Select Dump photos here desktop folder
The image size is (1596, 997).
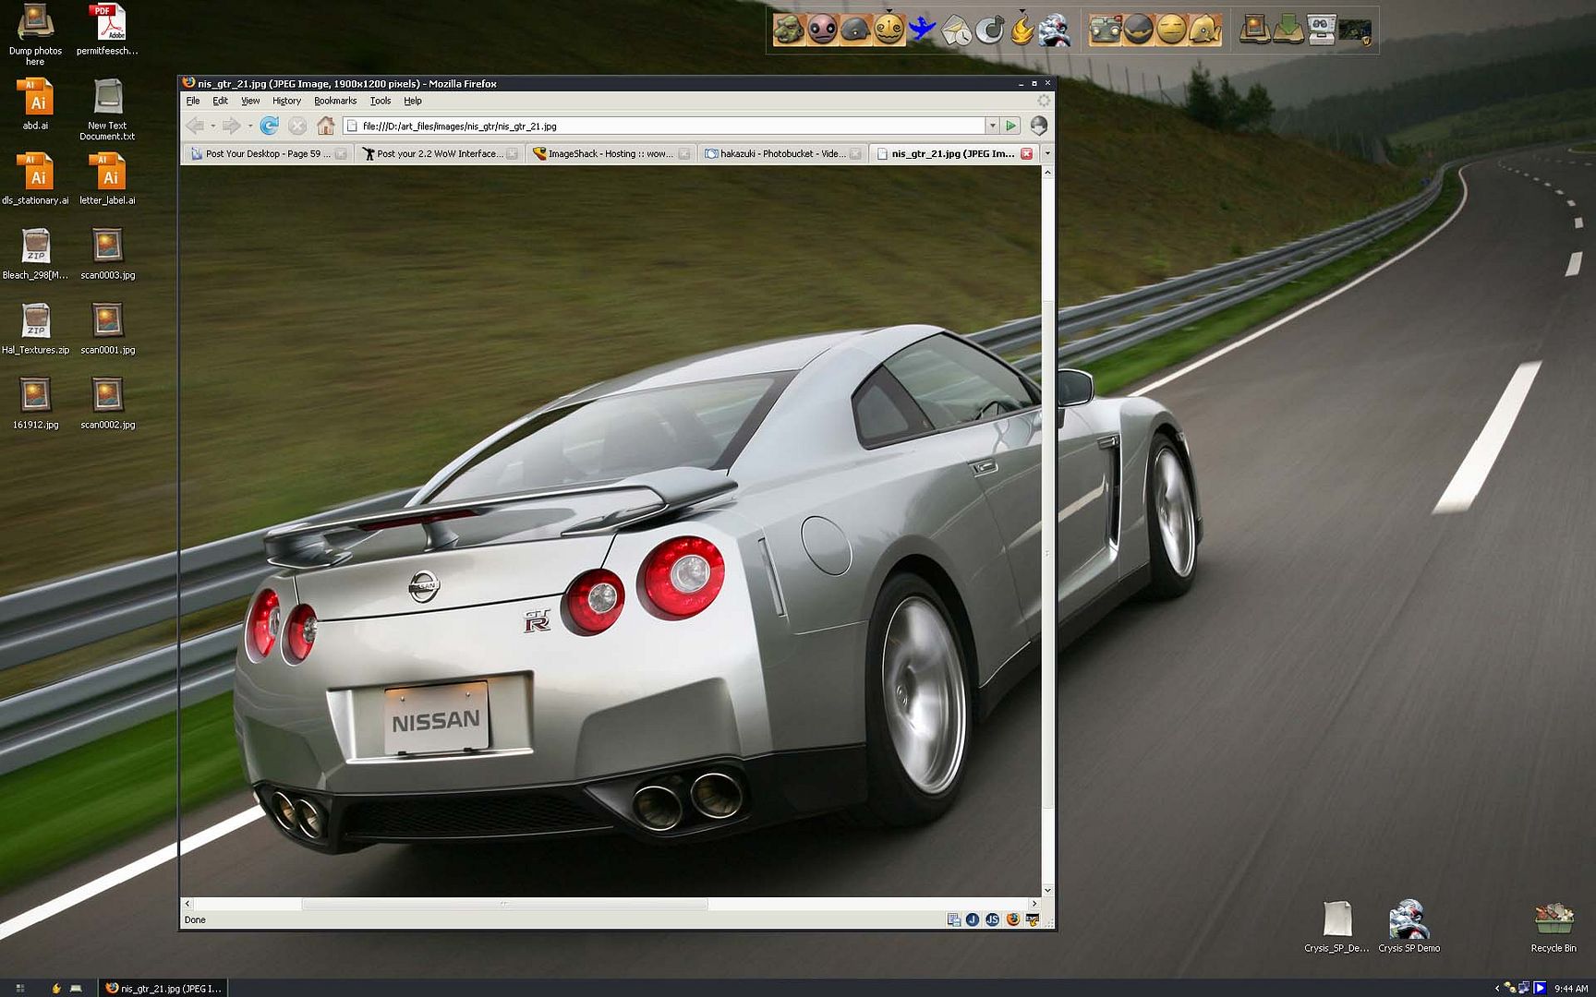pos(35,34)
